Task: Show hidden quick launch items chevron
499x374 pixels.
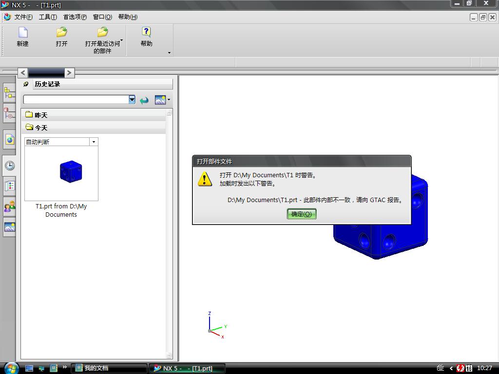Action: point(65,367)
